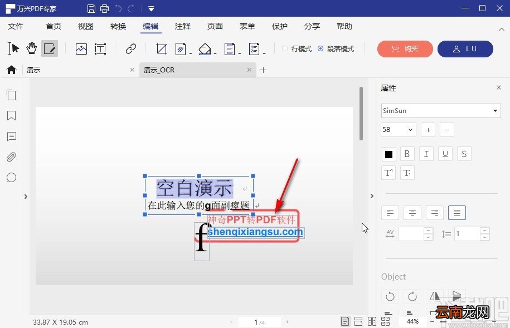Screen dimensions: 510x328
Task: Collapse the ribbon with the chevron
Action: [x=501, y=30]
